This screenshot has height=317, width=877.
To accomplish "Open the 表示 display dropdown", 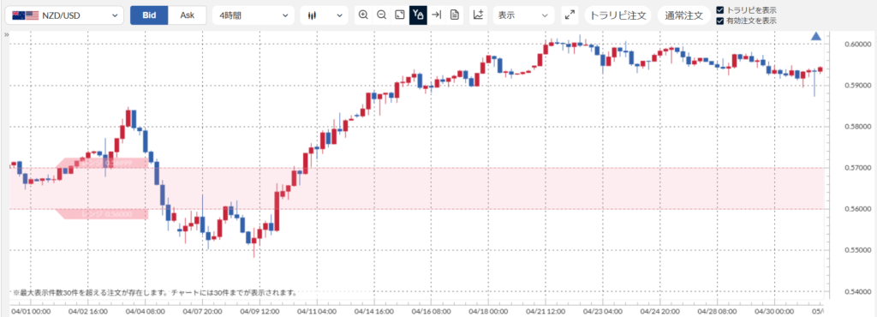I will 523,15.
